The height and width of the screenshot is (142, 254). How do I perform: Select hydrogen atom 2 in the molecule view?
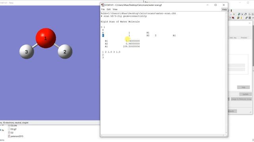(65, 52)
